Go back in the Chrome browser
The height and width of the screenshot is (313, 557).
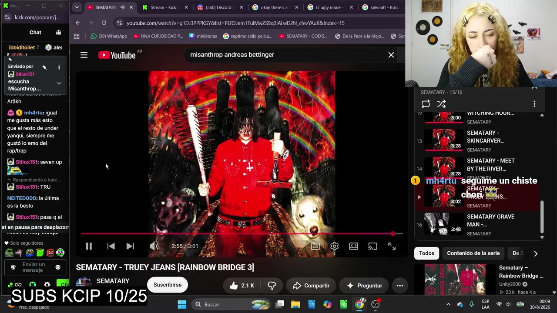tap(78, 23)
